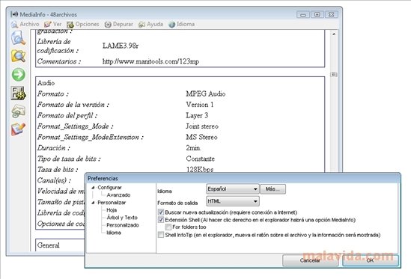
Task: Click Cancelar in Preferencias dialog
Action: pyautogui.click(x=311, y=260)
